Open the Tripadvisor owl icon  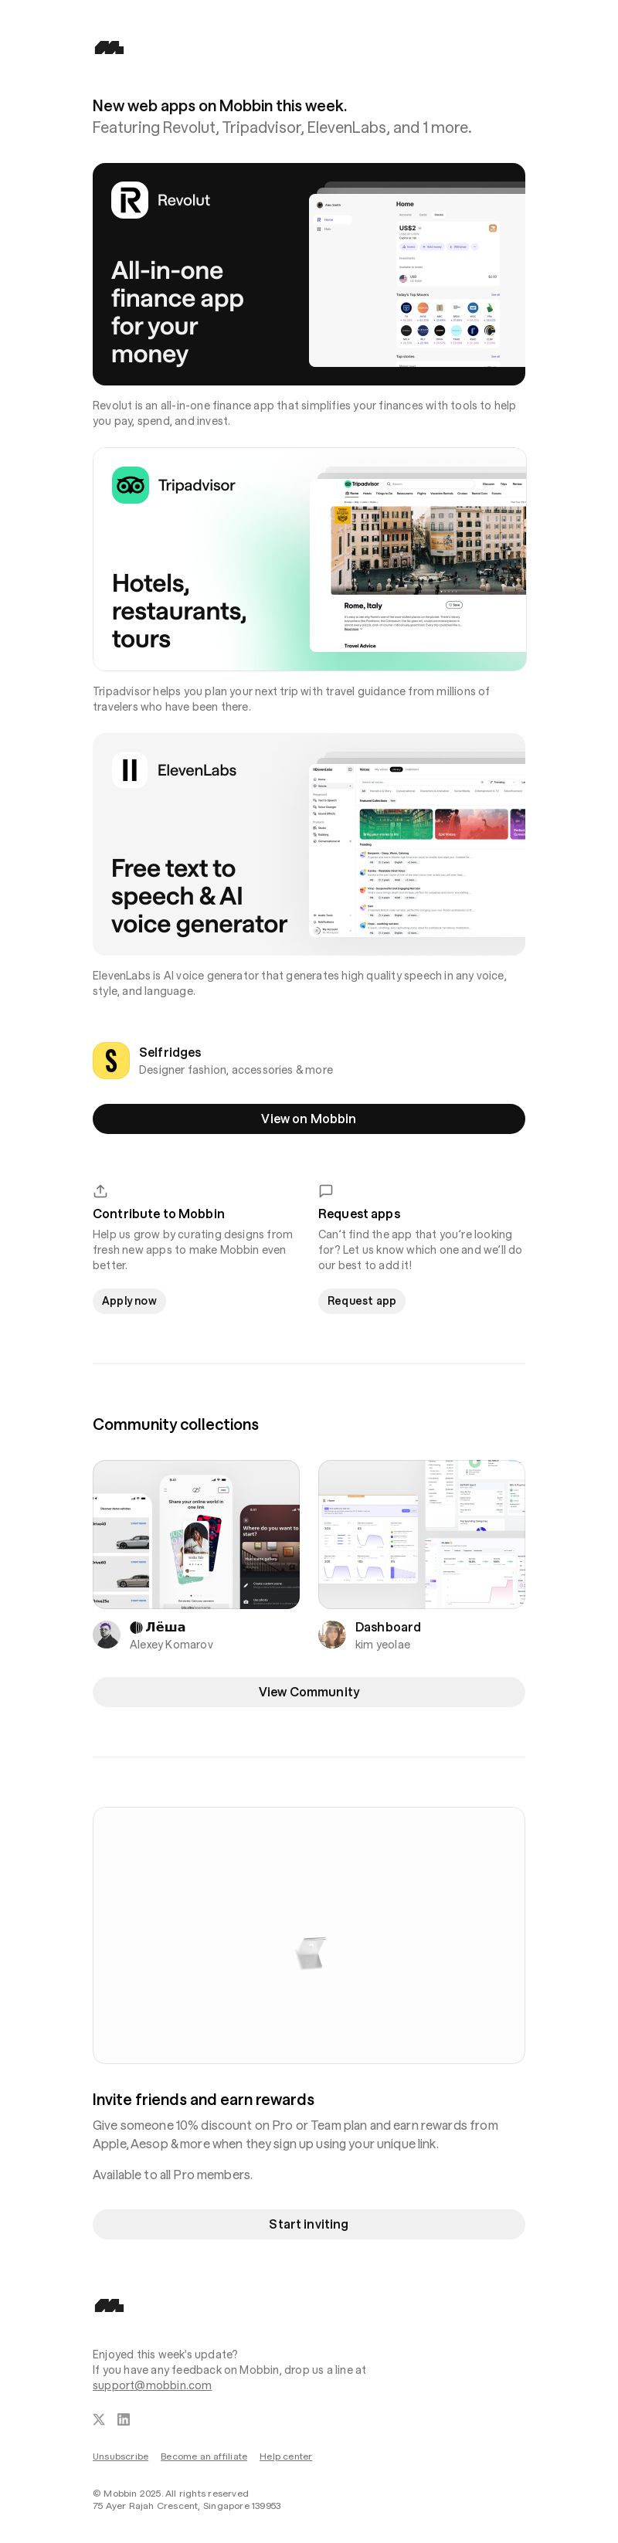(131, 484)
